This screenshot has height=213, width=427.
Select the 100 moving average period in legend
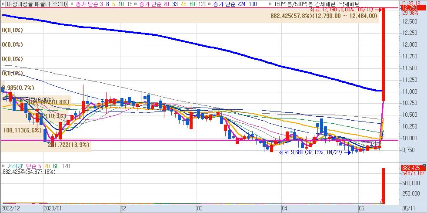tap(253, 4)
